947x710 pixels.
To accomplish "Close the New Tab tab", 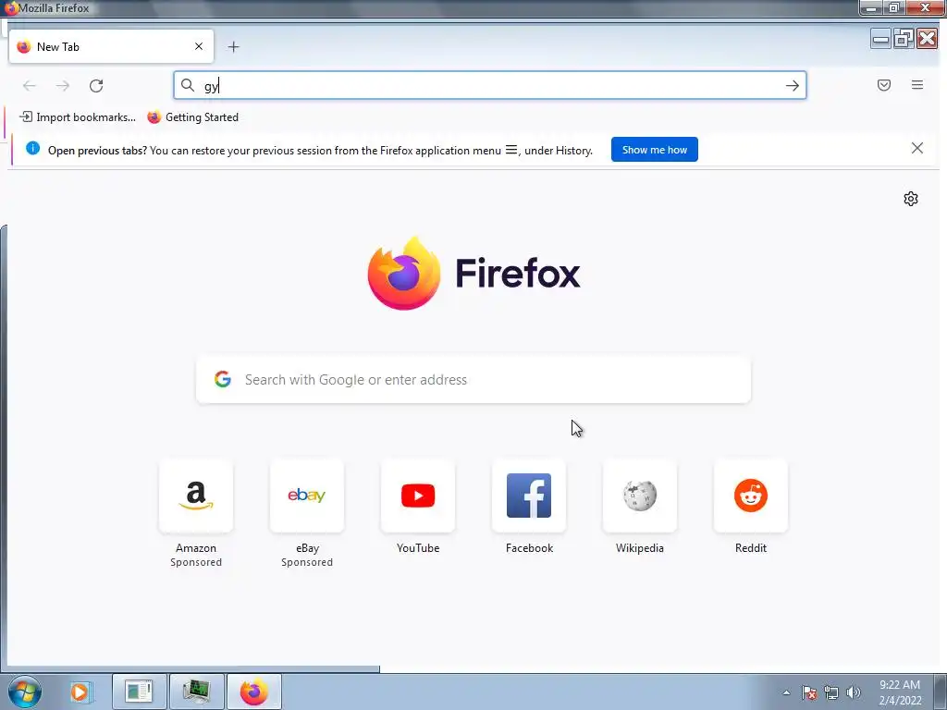I will [199, 46].
